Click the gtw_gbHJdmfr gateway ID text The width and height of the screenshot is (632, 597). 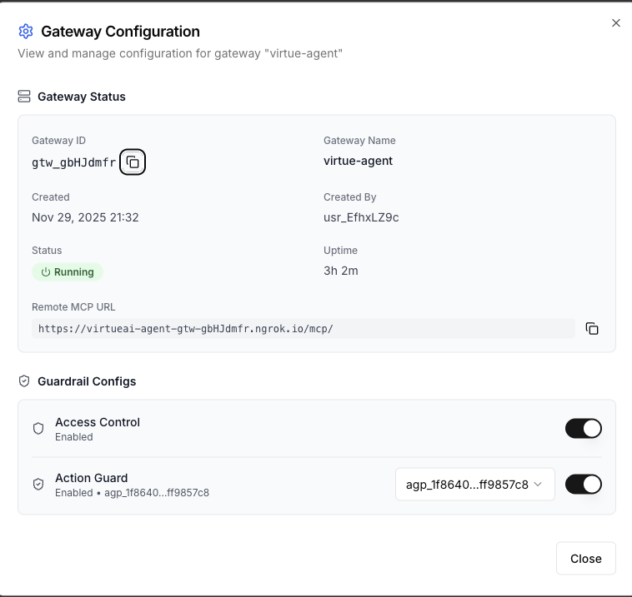(x=73, y=162)
